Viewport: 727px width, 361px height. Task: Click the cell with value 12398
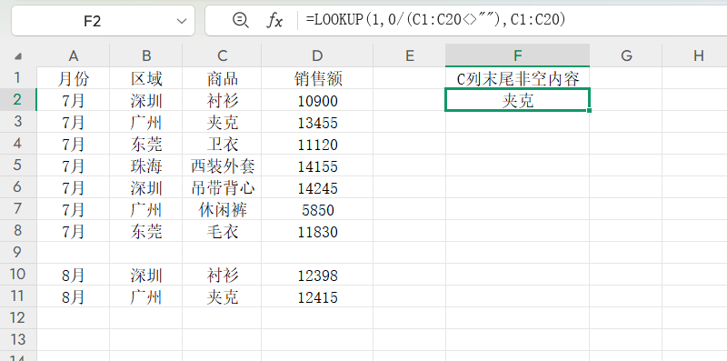click(317, 276)
